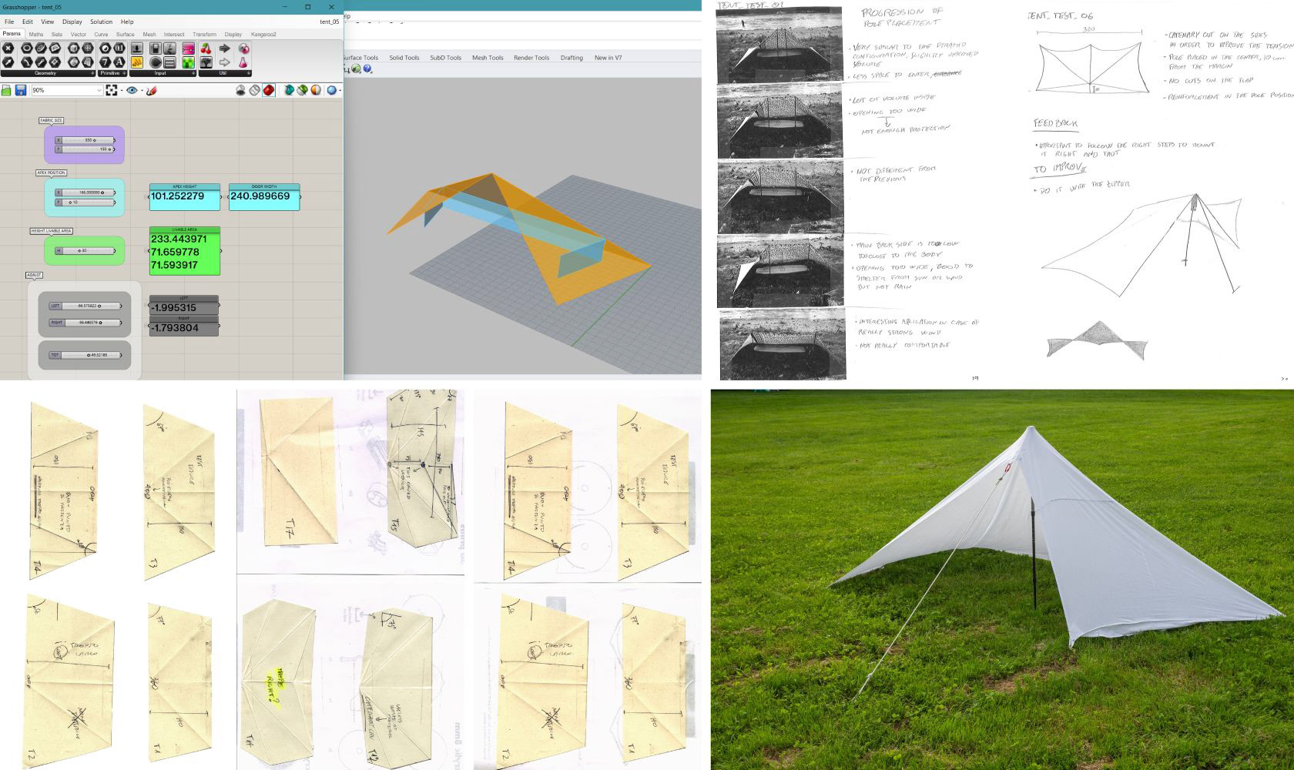
Task: Select the grey LEFT panel showing -1.995315
Action: pyautogui.click(x=183, y=305)
